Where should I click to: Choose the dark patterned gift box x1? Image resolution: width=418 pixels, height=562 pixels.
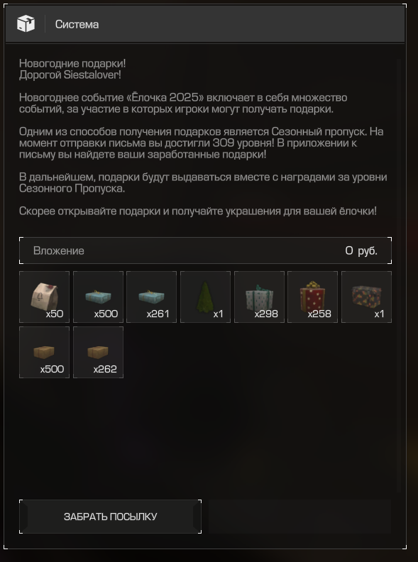(x=366, y=297)
